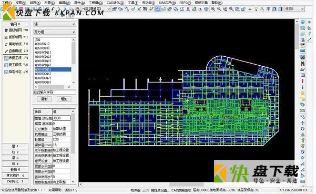Toggle 正交 ortho mode in status bar
The width and height of the screenshot is (316, 194).
coord(146,190)
